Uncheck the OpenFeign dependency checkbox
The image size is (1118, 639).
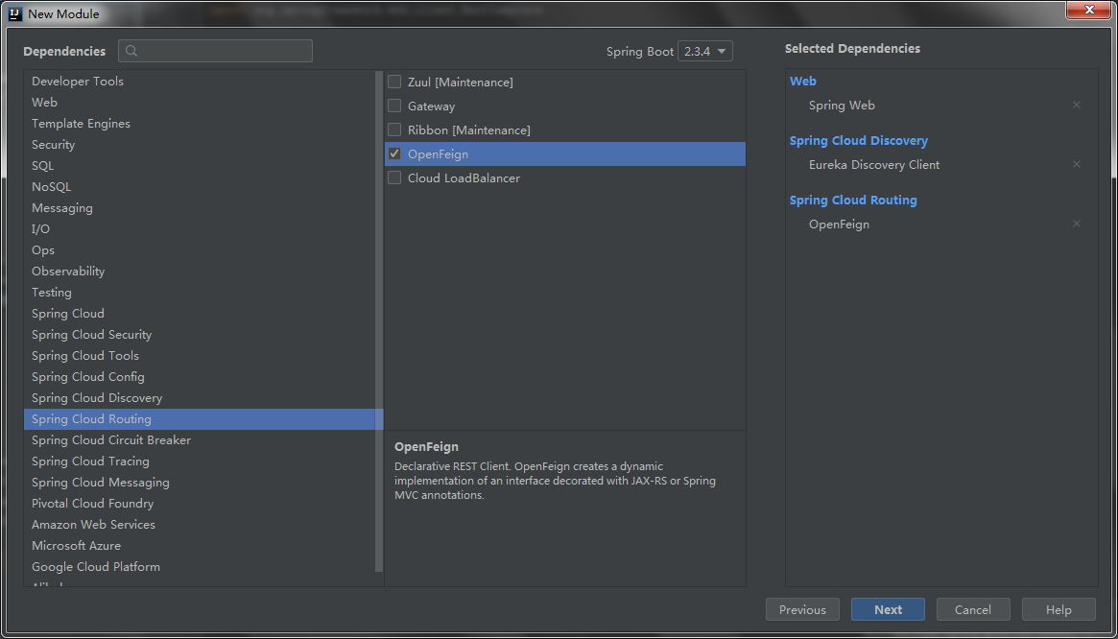tap(394, 154)
